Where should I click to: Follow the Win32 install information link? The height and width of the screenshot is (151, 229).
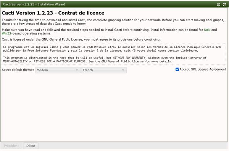[x=6, y=33]
